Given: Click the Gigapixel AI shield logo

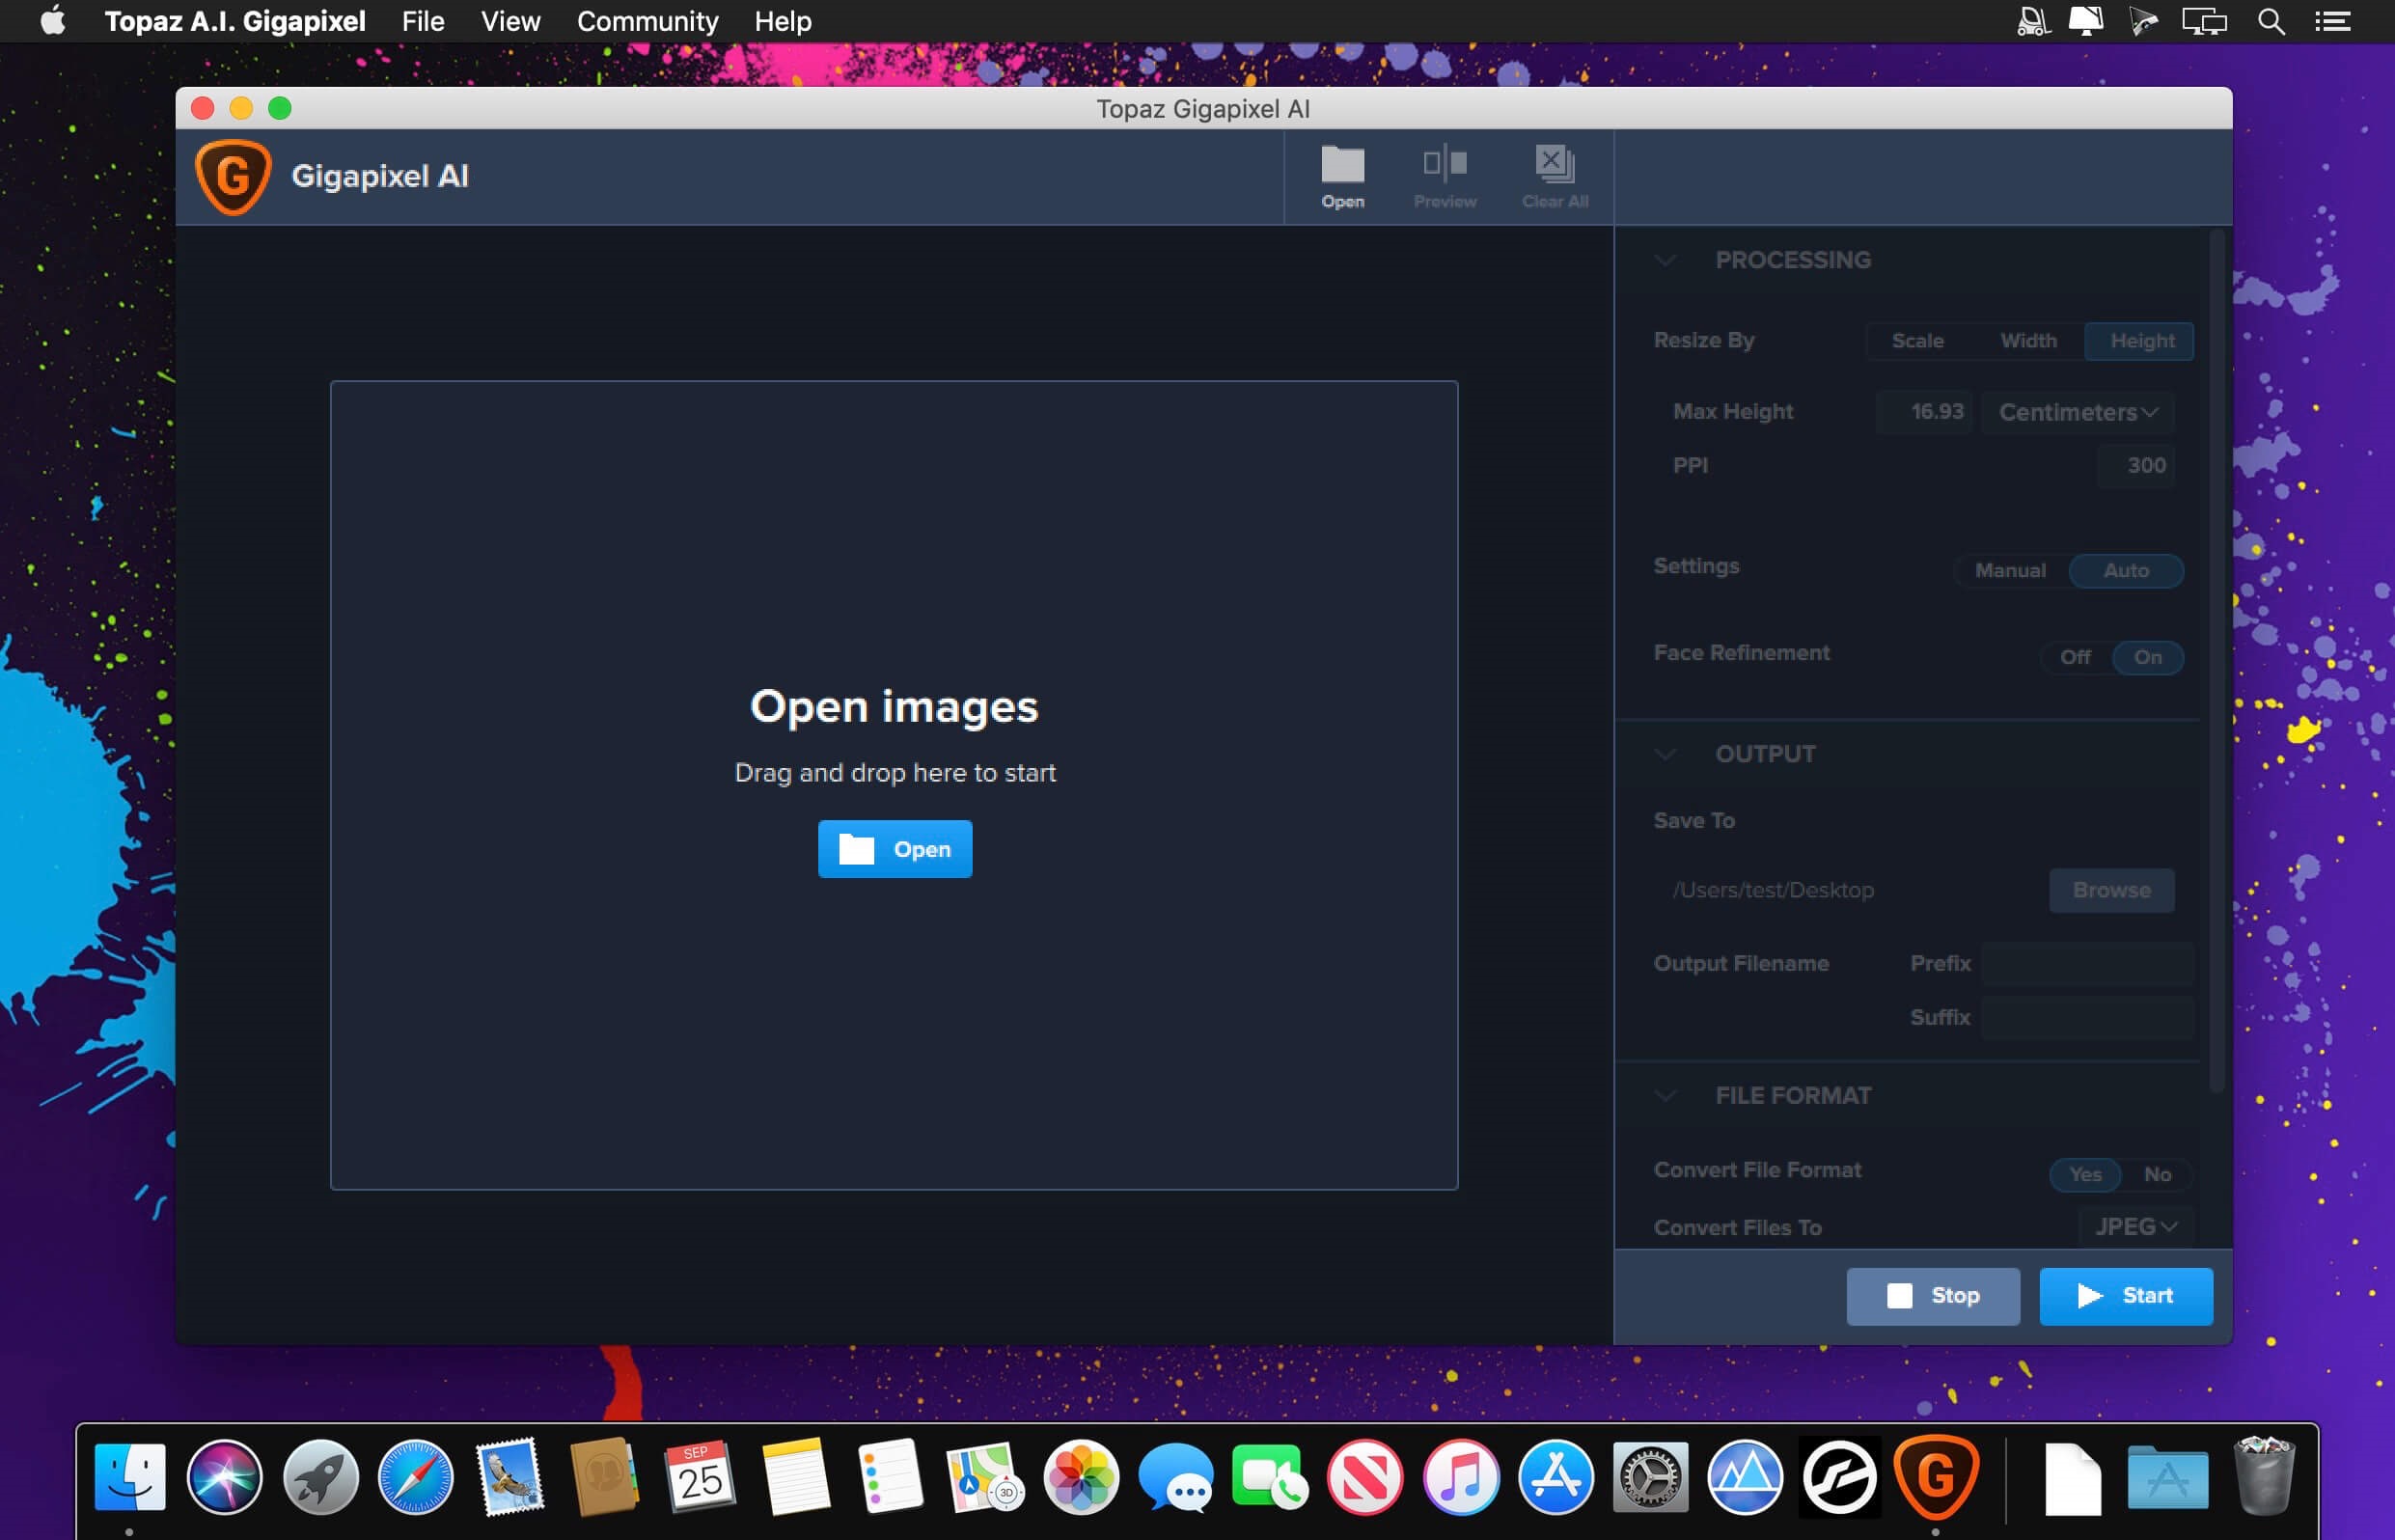Looking at the screenshot, I should [233, 177].
